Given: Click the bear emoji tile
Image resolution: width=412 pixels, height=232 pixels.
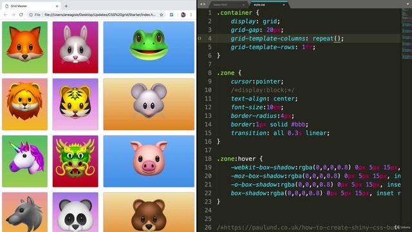Looking at the screenshot, I should tap(149, 212).
